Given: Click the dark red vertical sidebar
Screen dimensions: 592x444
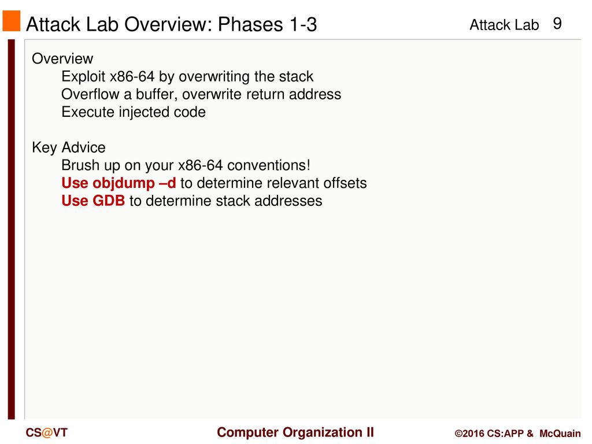Looking at the screenshot, I should point(12,229).
